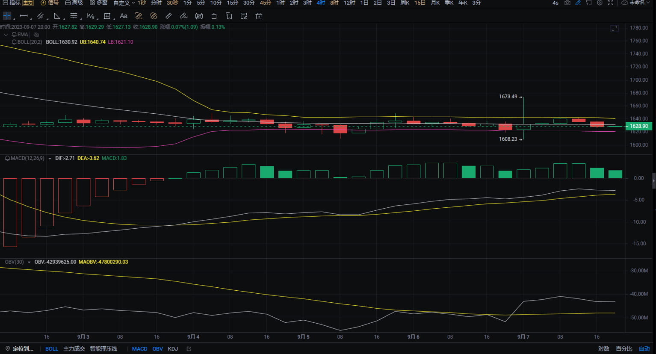The width and height of the screenshot is (656, 354).
Task: Switch to the 1日 timeframe
Action: click(x=364, y=3)
